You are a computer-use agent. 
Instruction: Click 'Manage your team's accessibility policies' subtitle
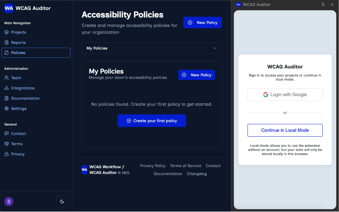click(128, 78)
